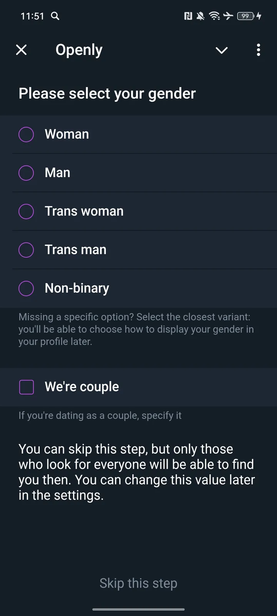Enable the We're couple checkbox

click(27, 387)
